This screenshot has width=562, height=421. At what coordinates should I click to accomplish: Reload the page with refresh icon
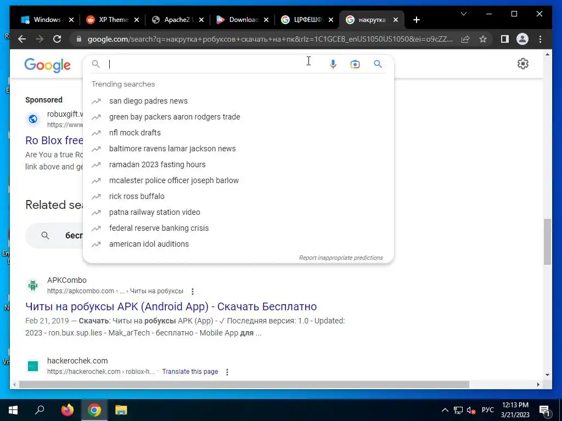(x=57, y=39)
